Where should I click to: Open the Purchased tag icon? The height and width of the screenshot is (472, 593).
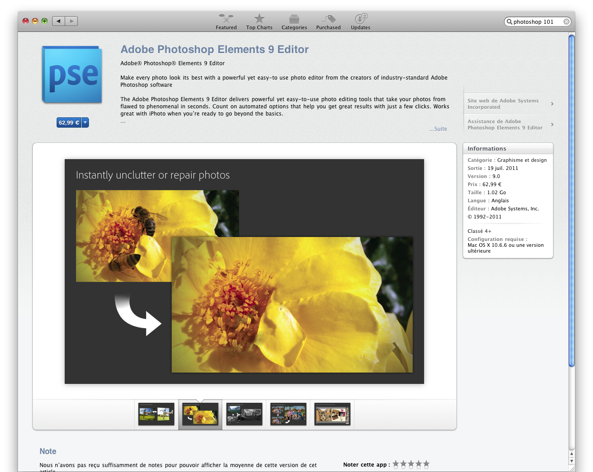click(x=328, y=19)
